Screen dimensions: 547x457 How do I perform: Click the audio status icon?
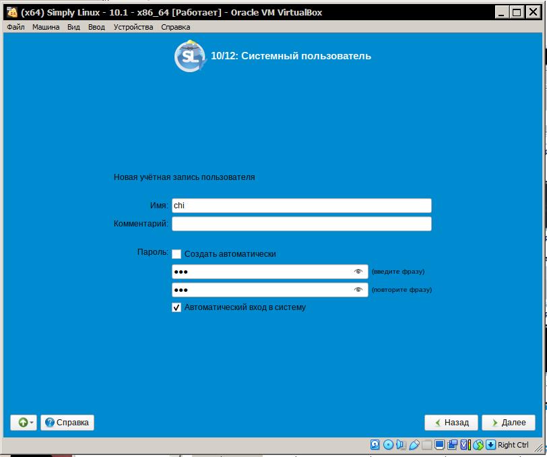(x=401, y=444)
